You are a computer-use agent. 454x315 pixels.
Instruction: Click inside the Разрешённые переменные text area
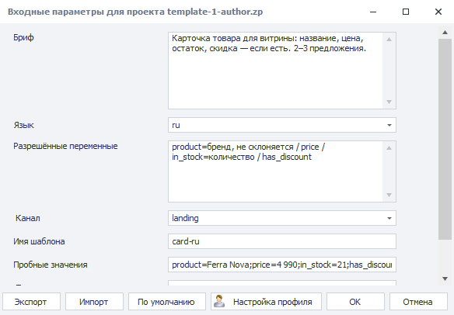pos(276,171)
